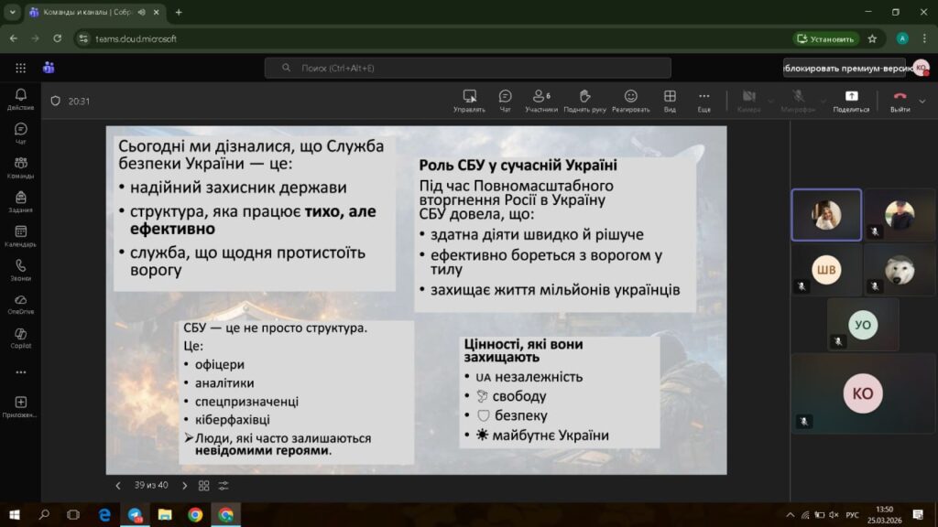Screen dimensions: 938x527
Task: Click the Поделиться share button
Action: click(851, 100)
